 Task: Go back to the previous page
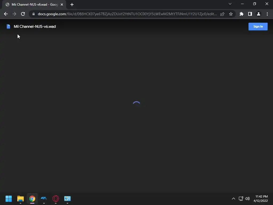6,14
